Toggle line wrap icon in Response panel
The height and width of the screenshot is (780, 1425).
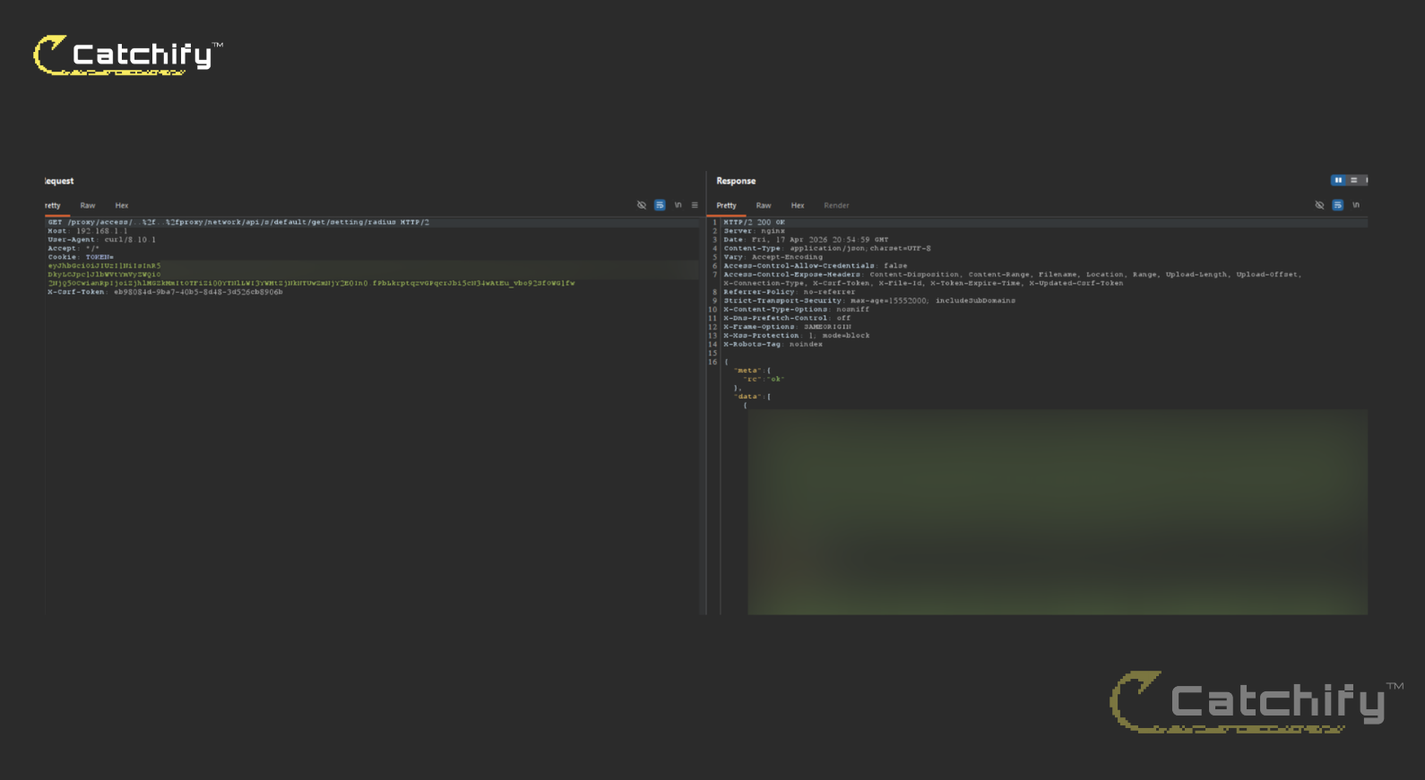[x=1337, y=205]
